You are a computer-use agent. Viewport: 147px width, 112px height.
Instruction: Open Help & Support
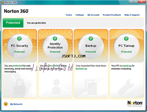[132, 15]
